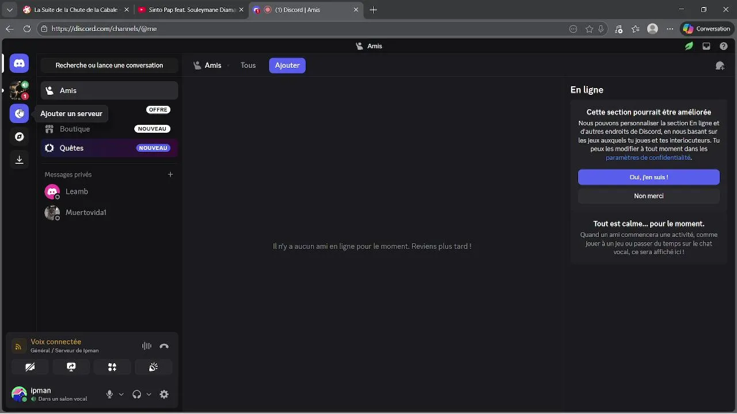Viewport: 737px width, 414px height.
Task: Open the ipman user profile avatar
Action: 19,394
